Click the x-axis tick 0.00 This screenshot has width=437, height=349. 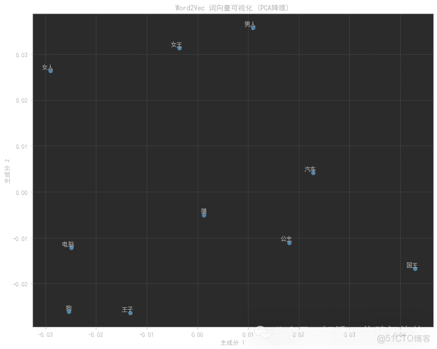197,334
